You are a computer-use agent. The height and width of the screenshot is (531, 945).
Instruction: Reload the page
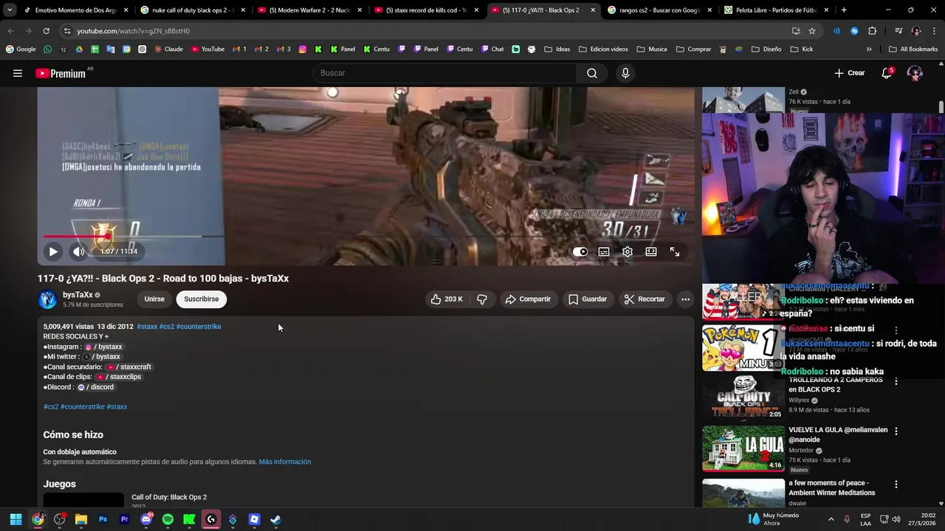[46, 31]
